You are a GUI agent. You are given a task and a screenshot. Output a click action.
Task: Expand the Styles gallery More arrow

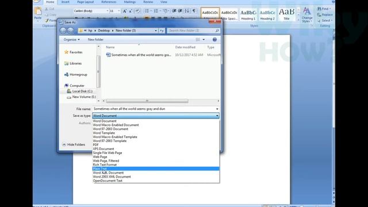tap(298, 20)
